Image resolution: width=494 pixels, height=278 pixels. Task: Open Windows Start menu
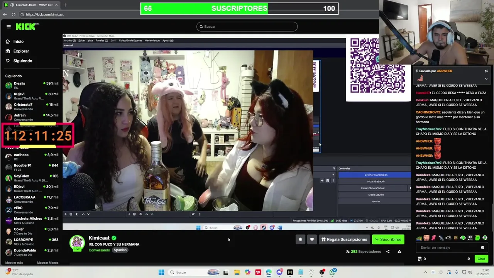pyautogui.click(x=161, y=272)
